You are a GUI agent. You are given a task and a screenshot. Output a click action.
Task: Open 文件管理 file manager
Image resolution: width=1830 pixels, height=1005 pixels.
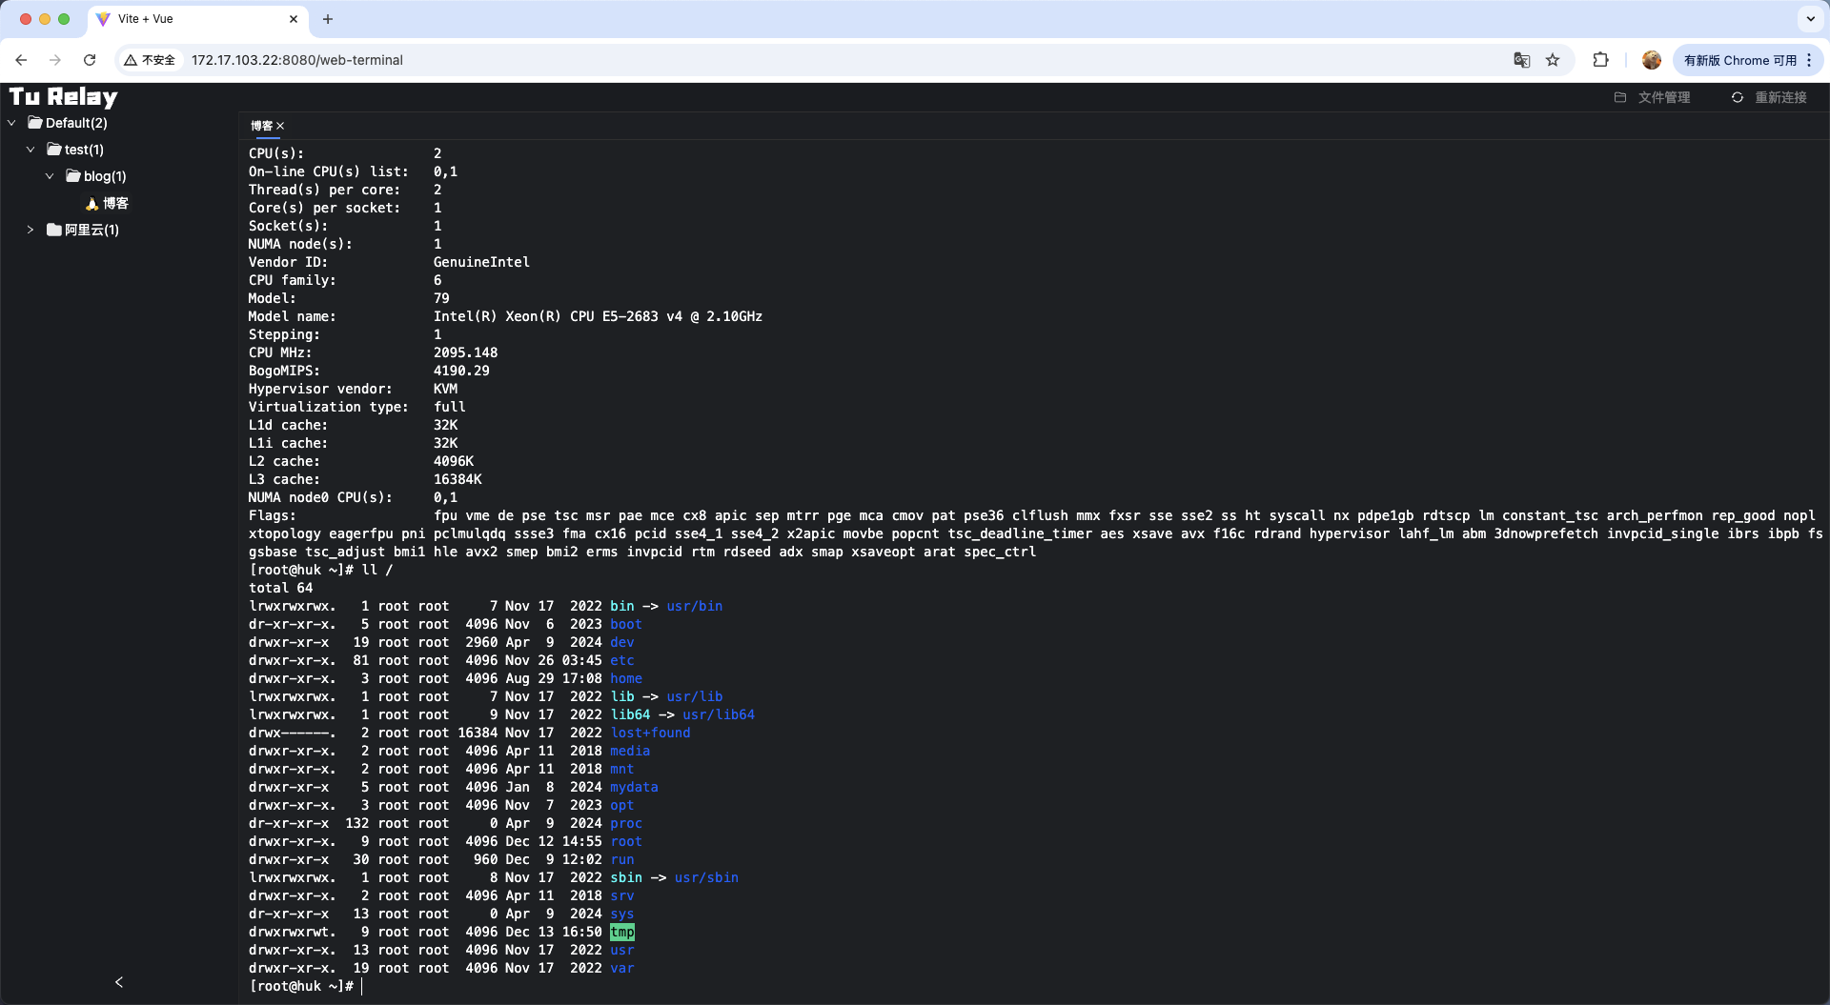(1652, 97)
